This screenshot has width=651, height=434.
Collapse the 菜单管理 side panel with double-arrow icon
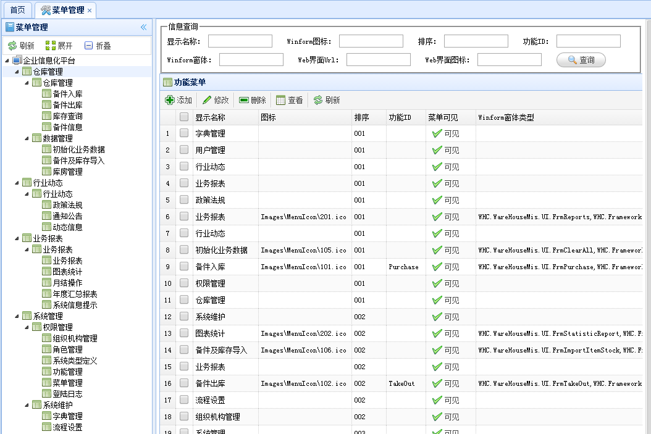click(144, 27)
